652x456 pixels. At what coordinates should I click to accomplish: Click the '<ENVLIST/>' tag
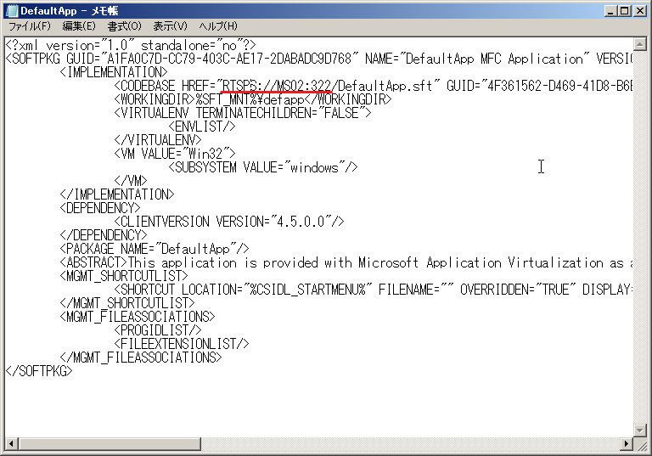coord(202,127)
